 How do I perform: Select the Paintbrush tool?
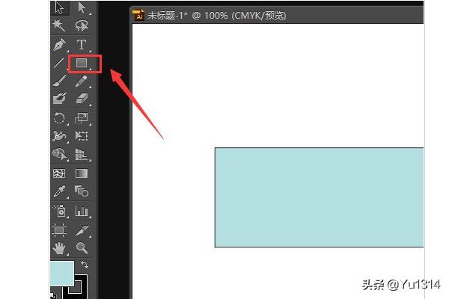60,81
